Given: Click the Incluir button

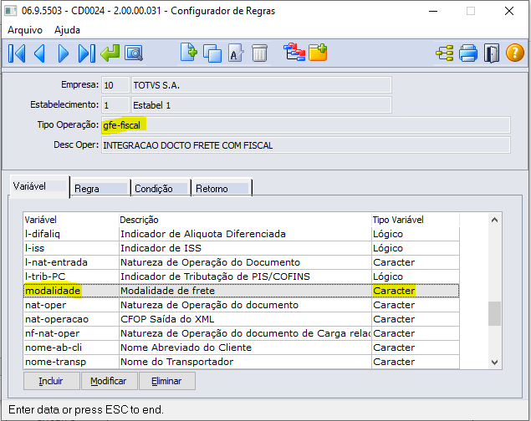Looking at the screenshot, I should [52, 381].
